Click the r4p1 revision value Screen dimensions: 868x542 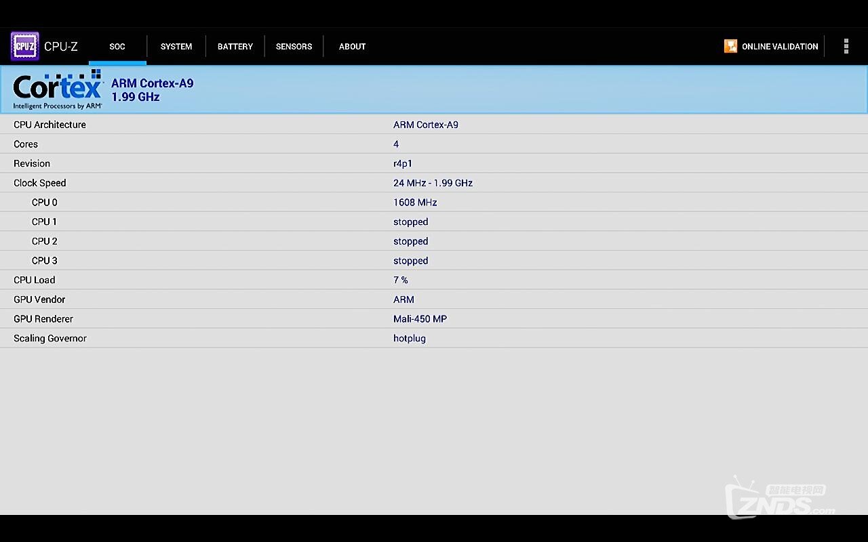pos(403,163)
